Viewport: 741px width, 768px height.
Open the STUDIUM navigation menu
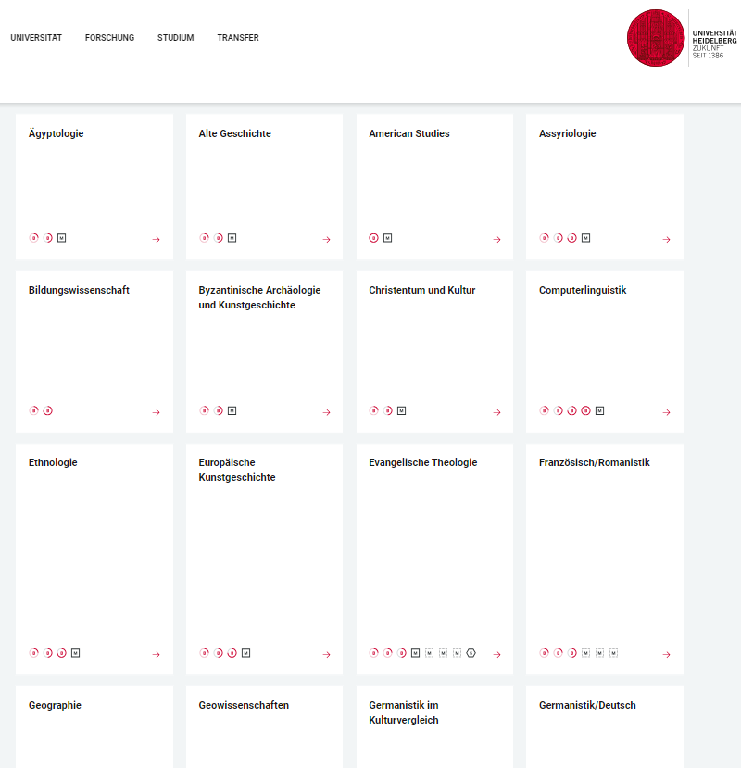[176, 38]
